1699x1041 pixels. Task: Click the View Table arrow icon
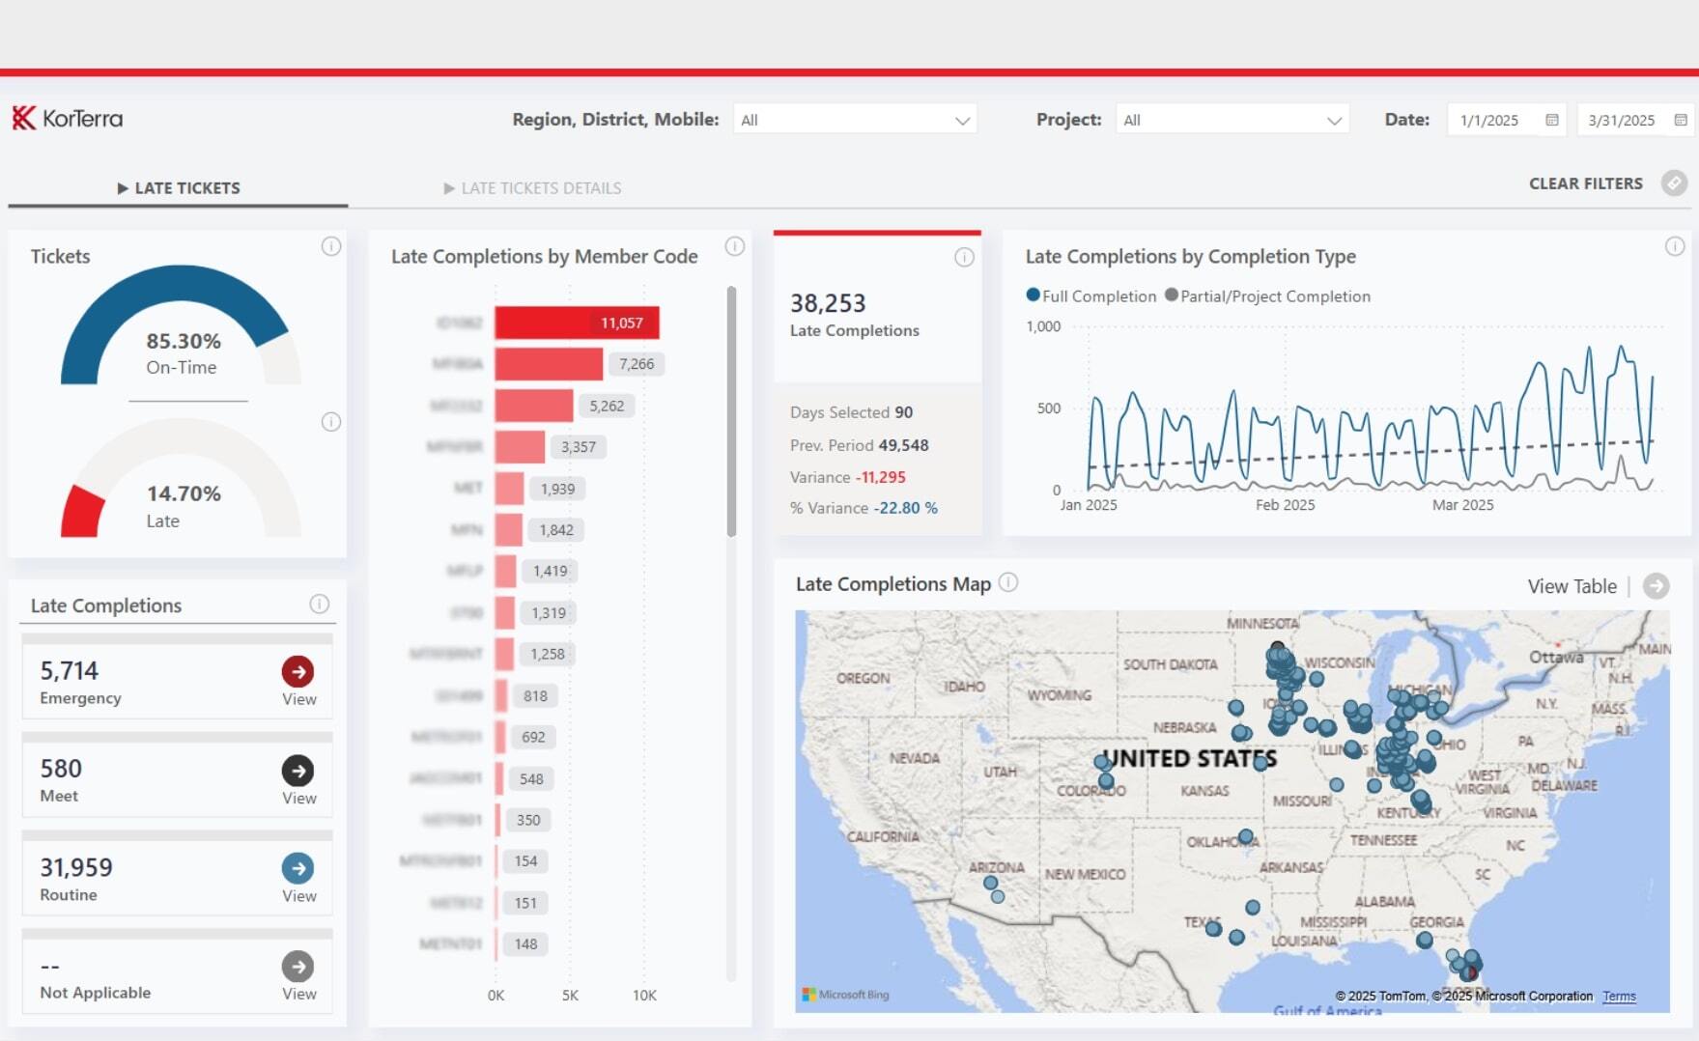(x=1656, y=586)
